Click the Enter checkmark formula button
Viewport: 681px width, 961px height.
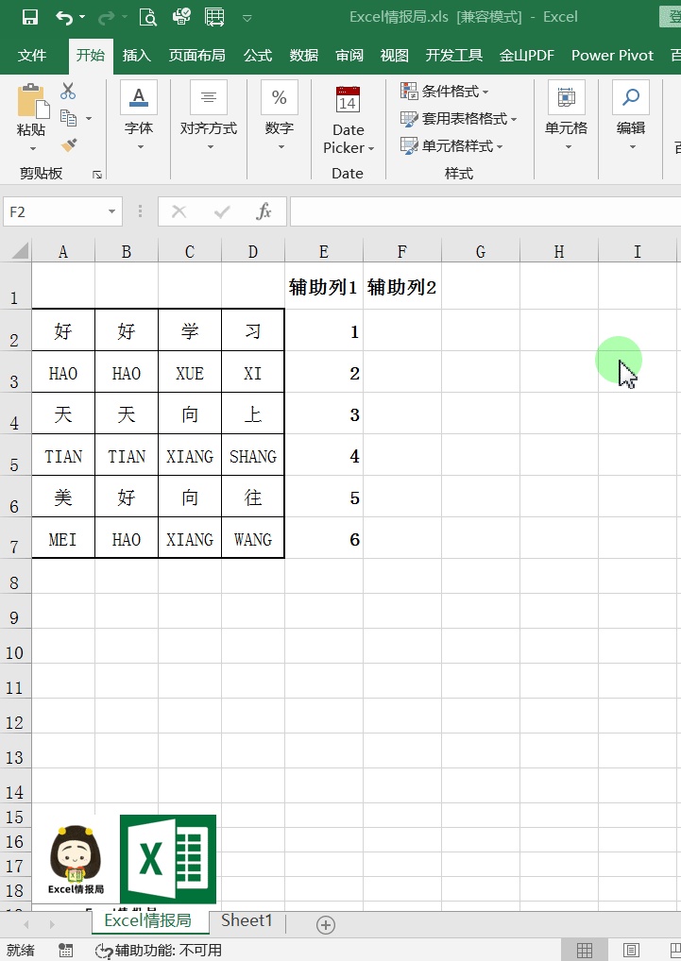[222, 212]
